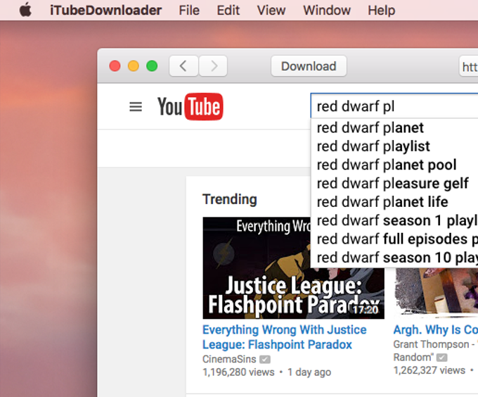The height and width of the screenshot is (397, 478).
Task: Open 'Everything Wrong With Justice League' video title
Action: (285, 337)
